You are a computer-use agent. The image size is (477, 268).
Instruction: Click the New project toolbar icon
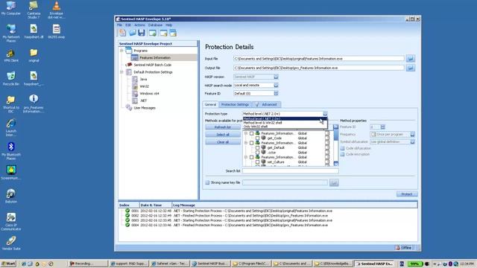[x=122, y=33]
